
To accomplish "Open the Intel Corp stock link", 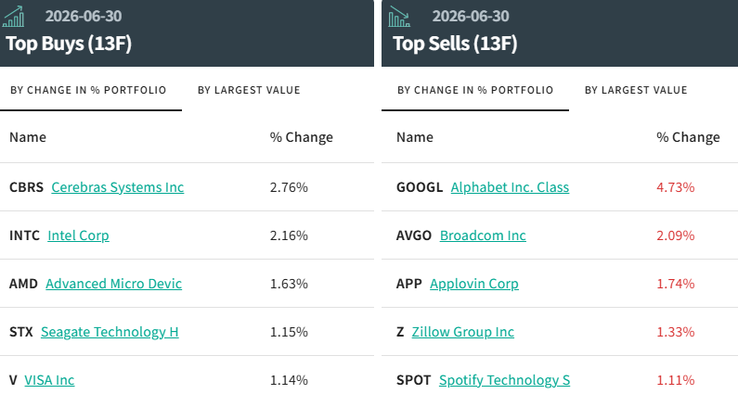I will 78,235.
